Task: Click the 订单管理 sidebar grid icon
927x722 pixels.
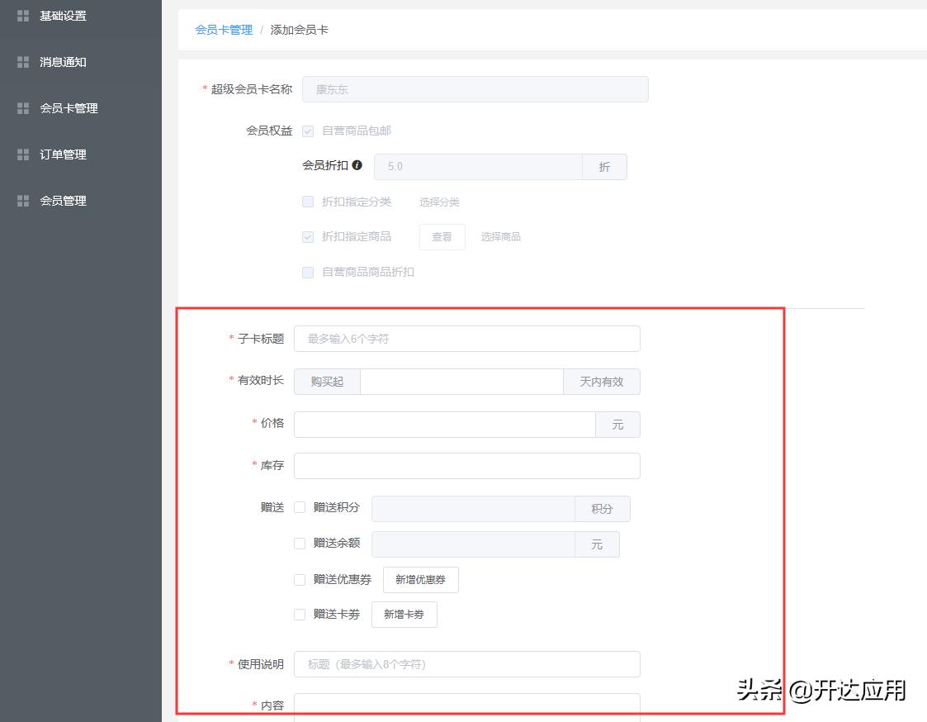Action: (x=22, y=154)
